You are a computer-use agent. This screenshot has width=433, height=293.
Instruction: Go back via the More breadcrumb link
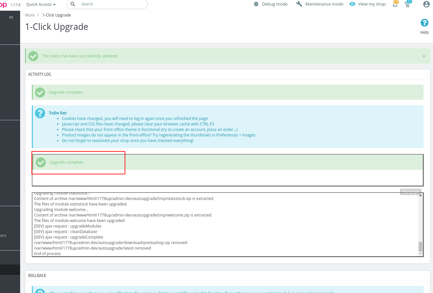pos(30,15)
